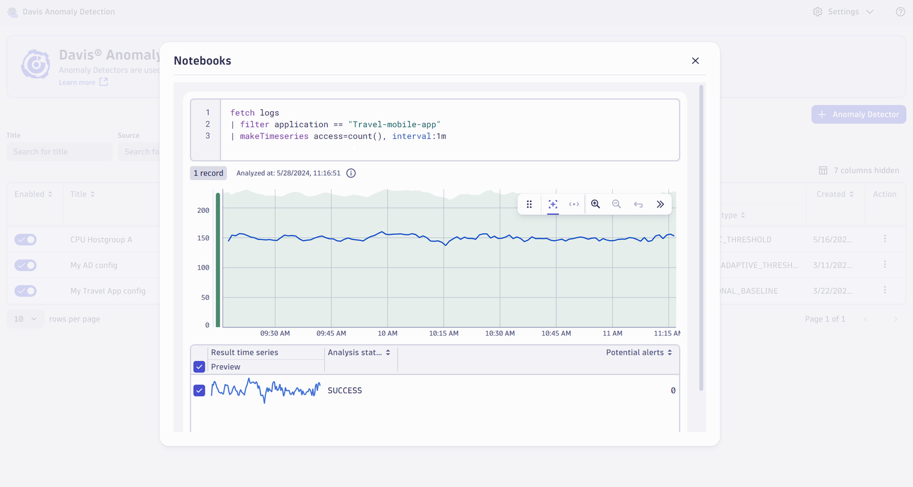Click the 10:15 AM chart axis label

[x=443, y=333]
